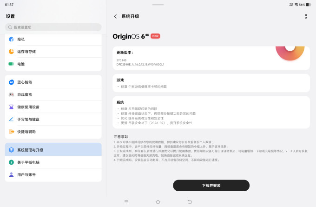The image size is (316, 207).
Task: Tap the OriginOS 6 title
Action: pos(131,36)
